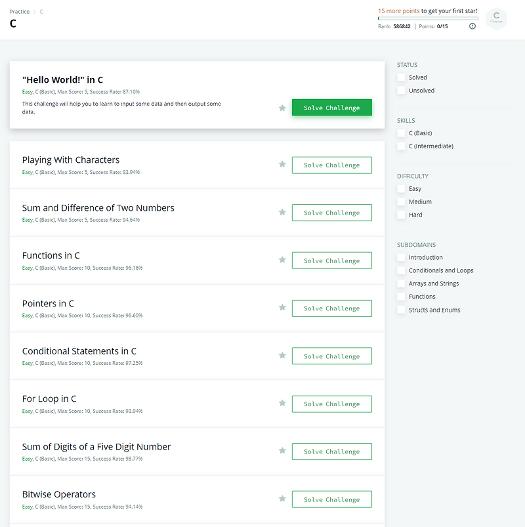Open the Practice breadcrumb link
525x527 pixels.
(x=19, y=11)
